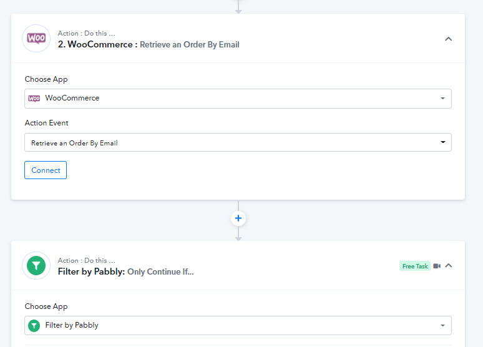This screenshot has width=483, height=347.
Task: Click the WooCommerce logo in step 2 header
Action: (x=36, y=39)
